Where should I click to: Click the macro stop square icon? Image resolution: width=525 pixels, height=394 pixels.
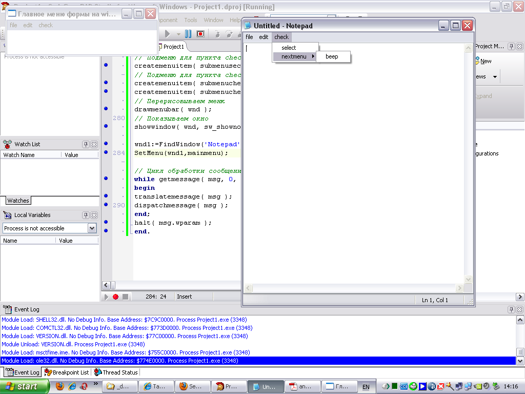[125, 297]
